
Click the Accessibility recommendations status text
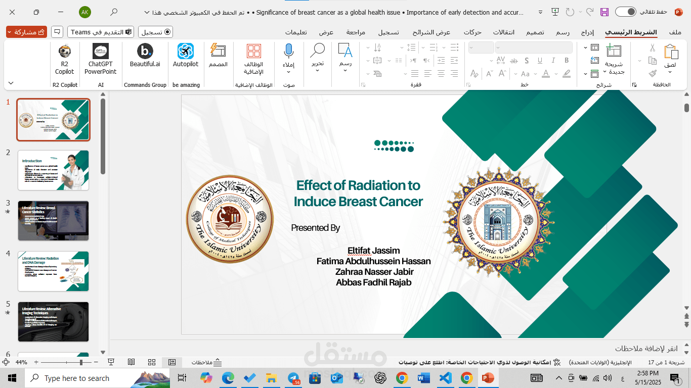pos(480,362)
